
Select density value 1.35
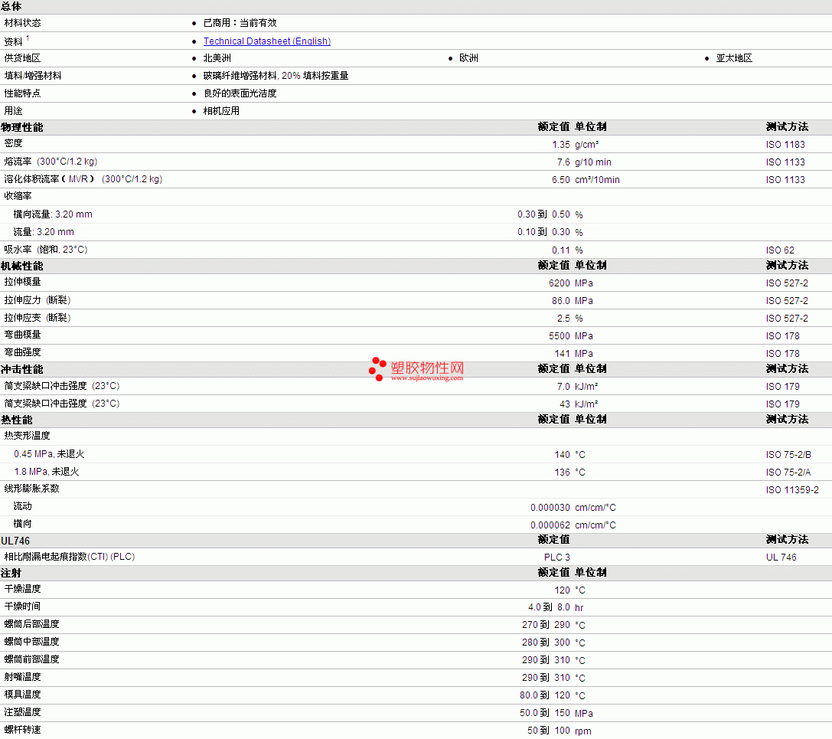pos(561,145)
